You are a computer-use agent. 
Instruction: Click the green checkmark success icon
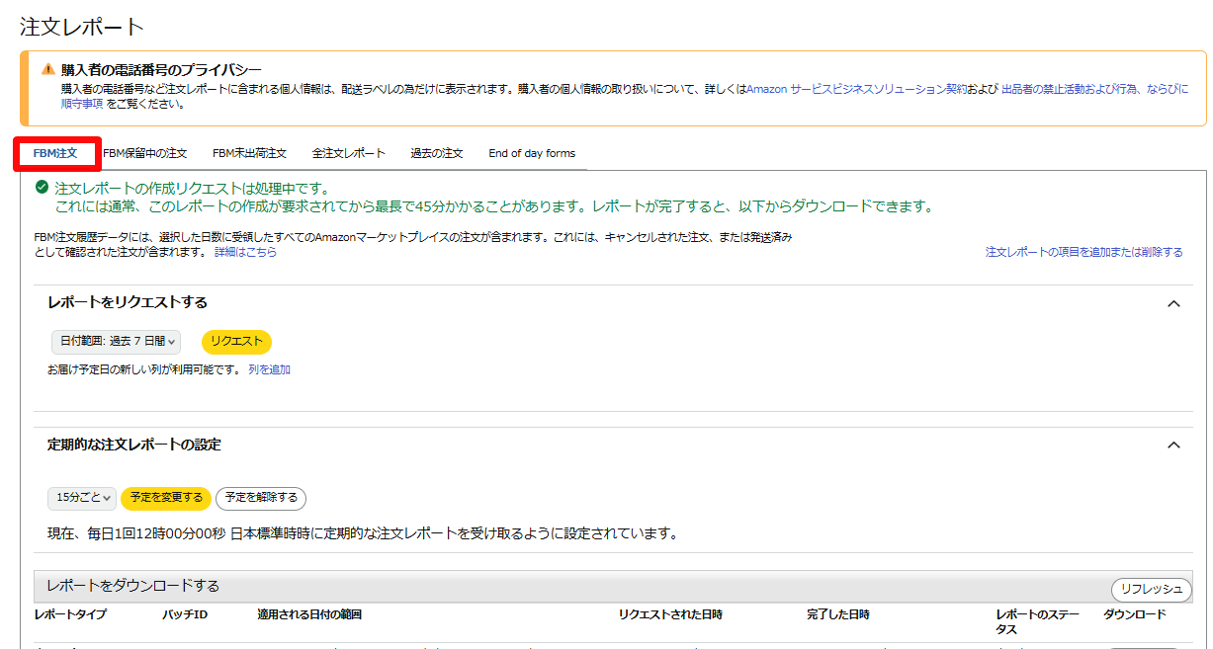(42, 187)
